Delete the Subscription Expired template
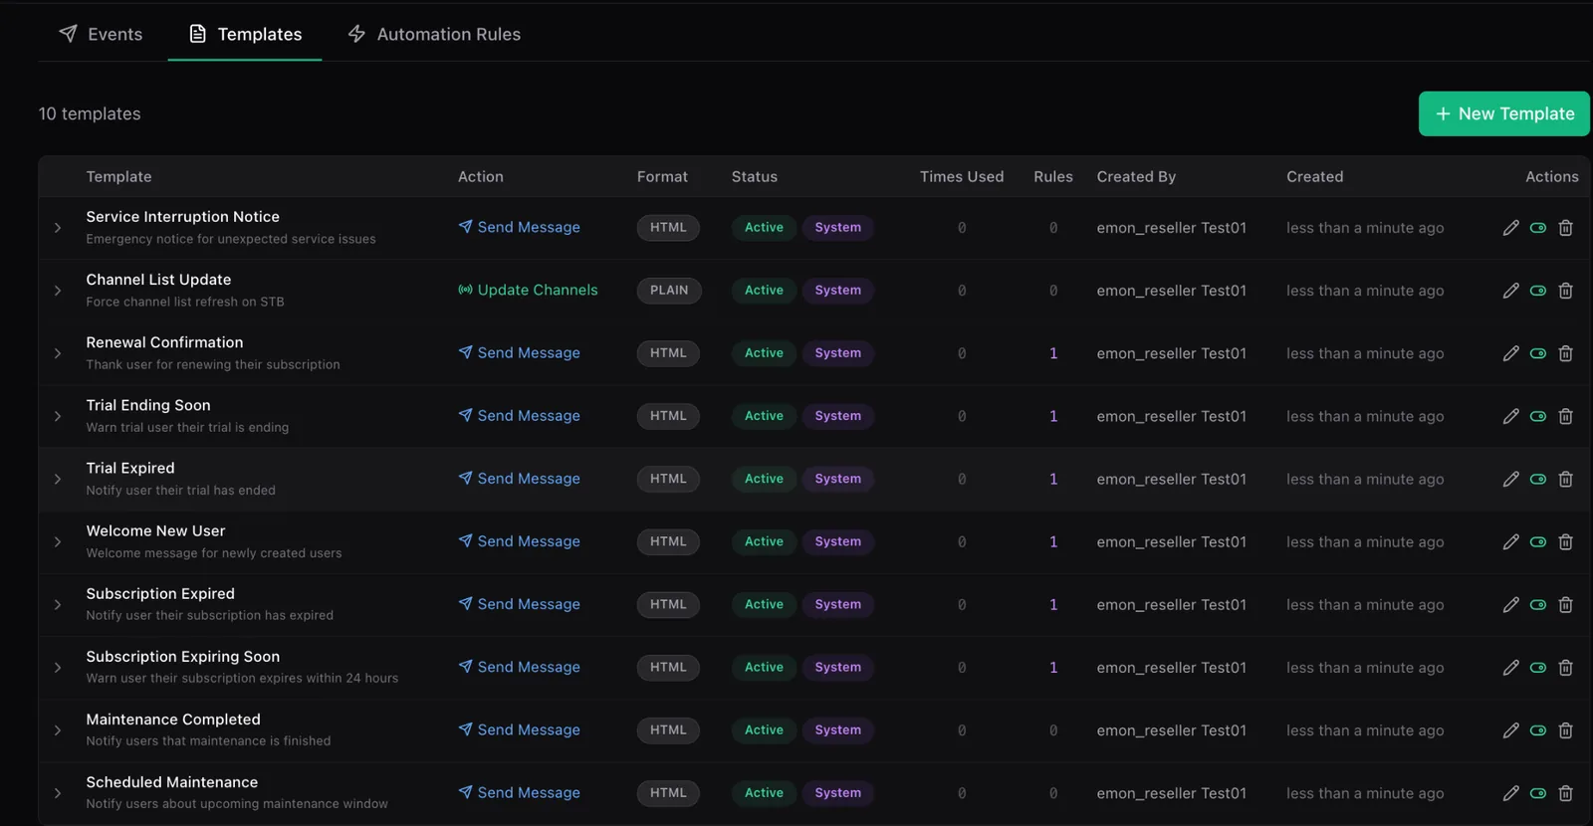The width and height of the screenshot is (1593, 826). (1565, 604)
